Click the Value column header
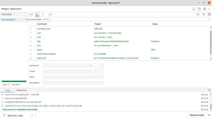 (155, 24)
